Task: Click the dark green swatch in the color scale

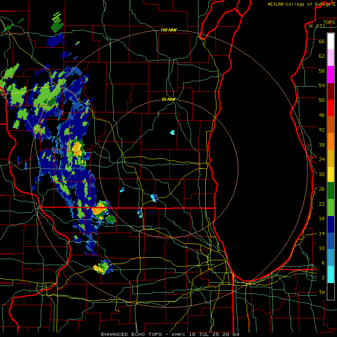Action: (331, 191)
